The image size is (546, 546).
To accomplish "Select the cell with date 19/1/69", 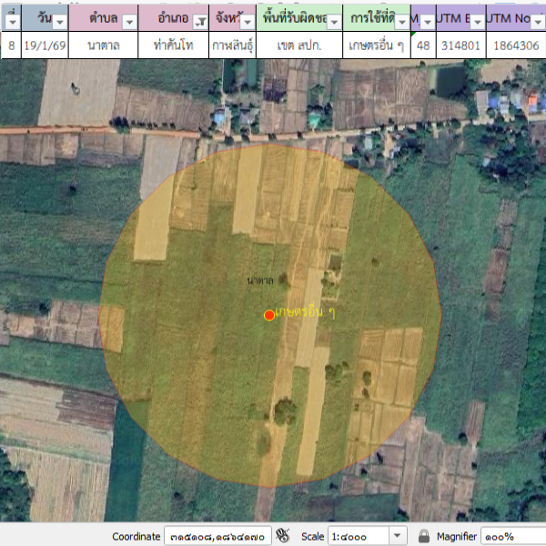I will point(42,45).
